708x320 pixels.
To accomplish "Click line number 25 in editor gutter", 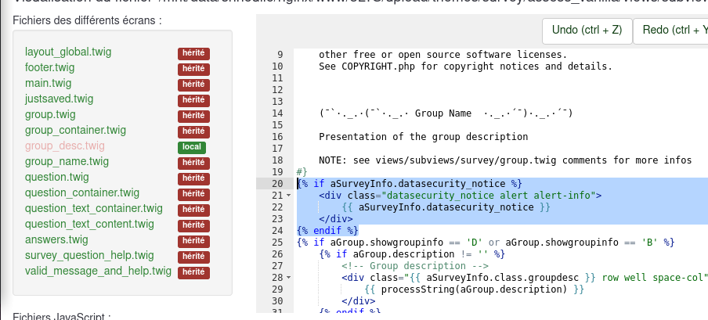I will click(x=277, y=243).
